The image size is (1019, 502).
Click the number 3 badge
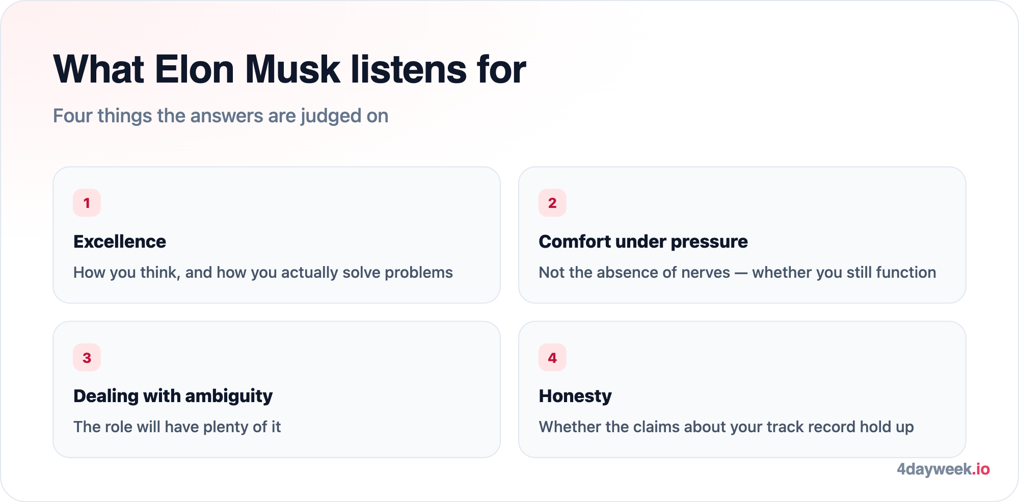tap(87, 357)
